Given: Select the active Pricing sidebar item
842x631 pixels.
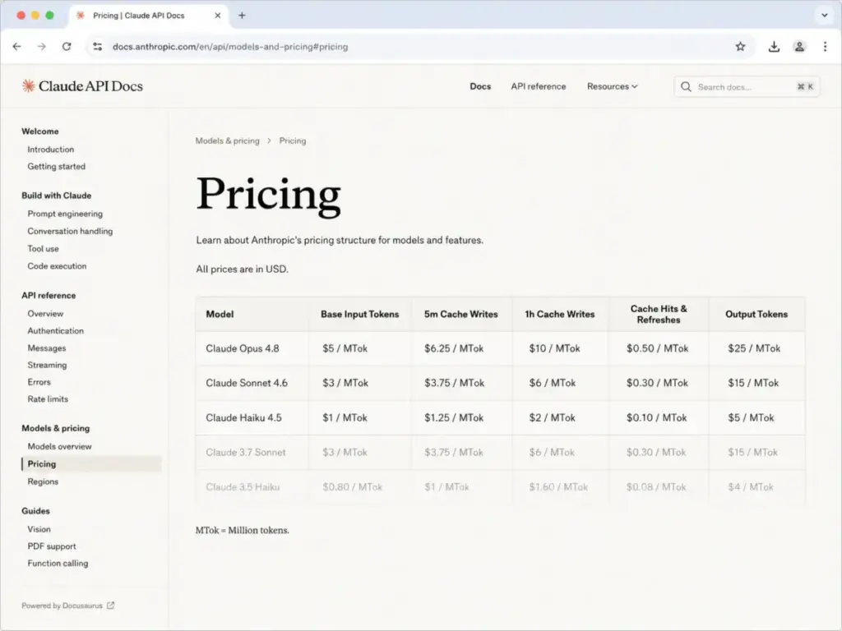Looking at the screenshot, I should tap(91, 463).
